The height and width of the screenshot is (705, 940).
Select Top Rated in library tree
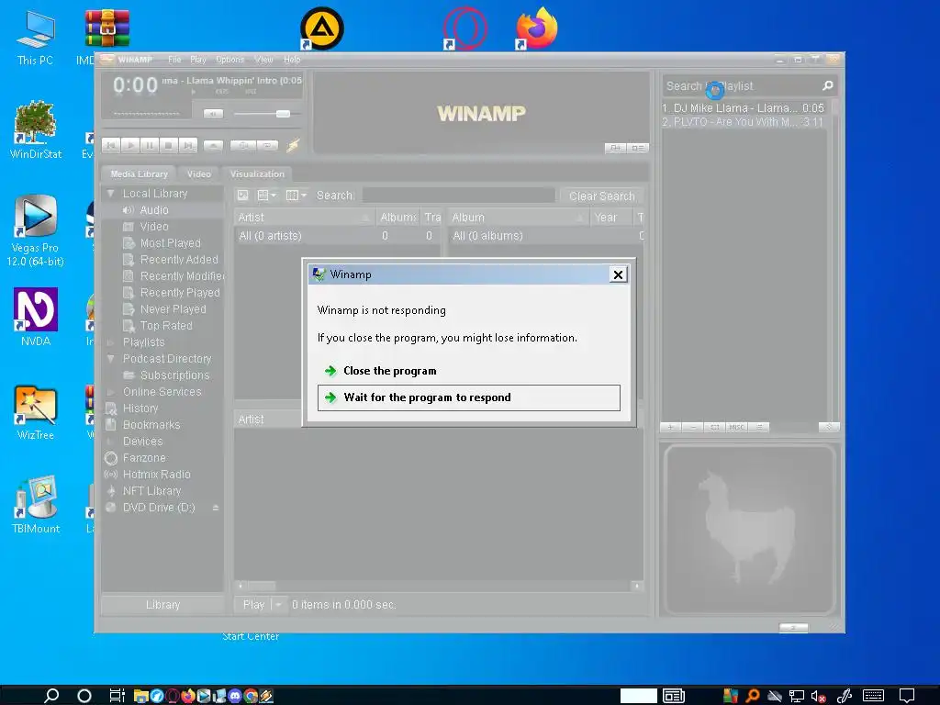(166, 326)
